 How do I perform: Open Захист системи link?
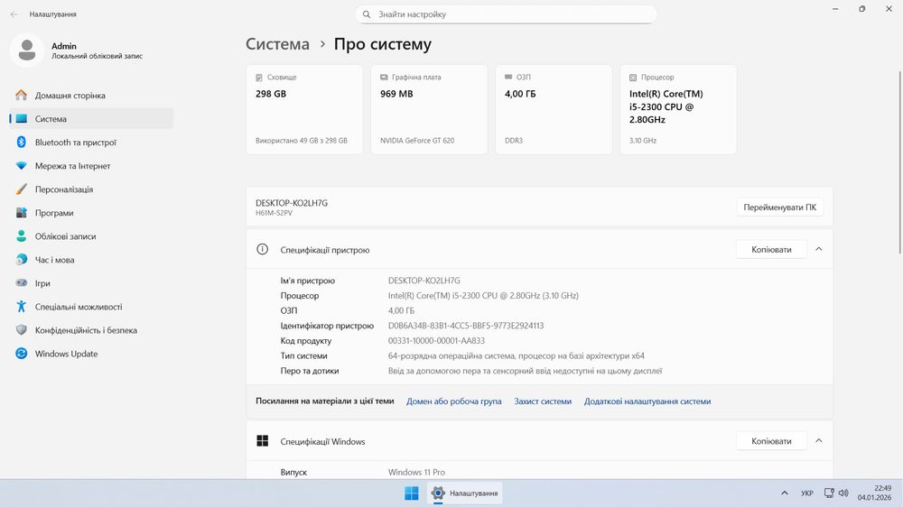click(543, 401)
